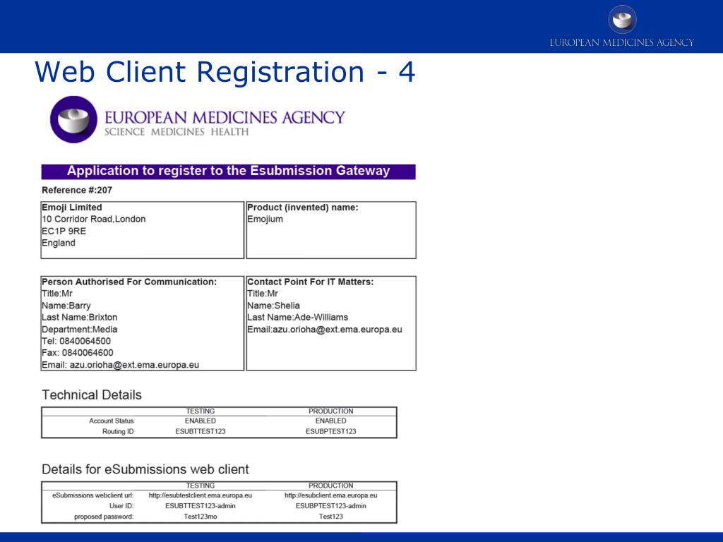Image resolution: width=723 pixels, height=542 pixels.
Task: Click 'Routing ID' row label
Action: [118, 431]
